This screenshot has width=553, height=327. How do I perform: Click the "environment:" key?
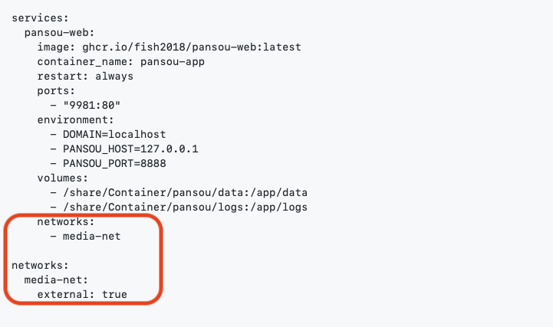point(75,119)
